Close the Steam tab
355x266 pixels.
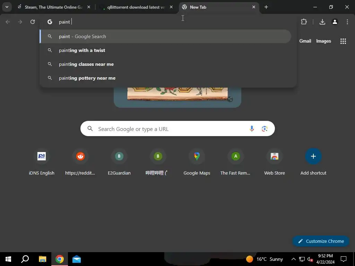tap(89, 7)
